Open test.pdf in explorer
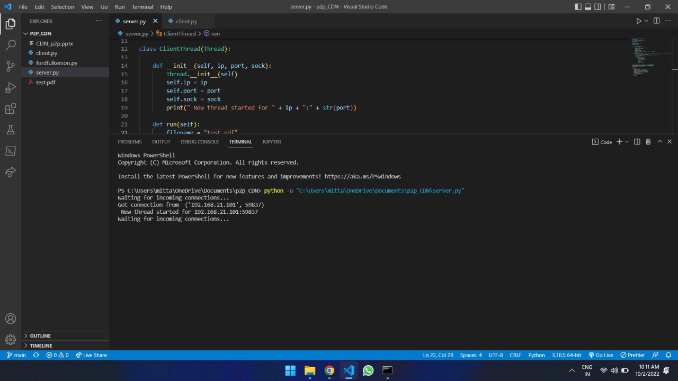This screenshot has width=678, height=381. pos(66,82)
